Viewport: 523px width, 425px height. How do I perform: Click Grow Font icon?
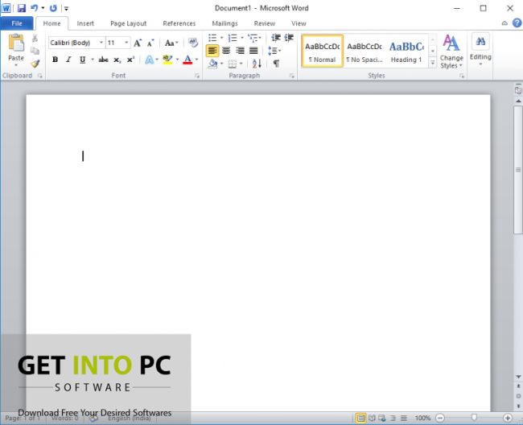click(x=138, y=43)
